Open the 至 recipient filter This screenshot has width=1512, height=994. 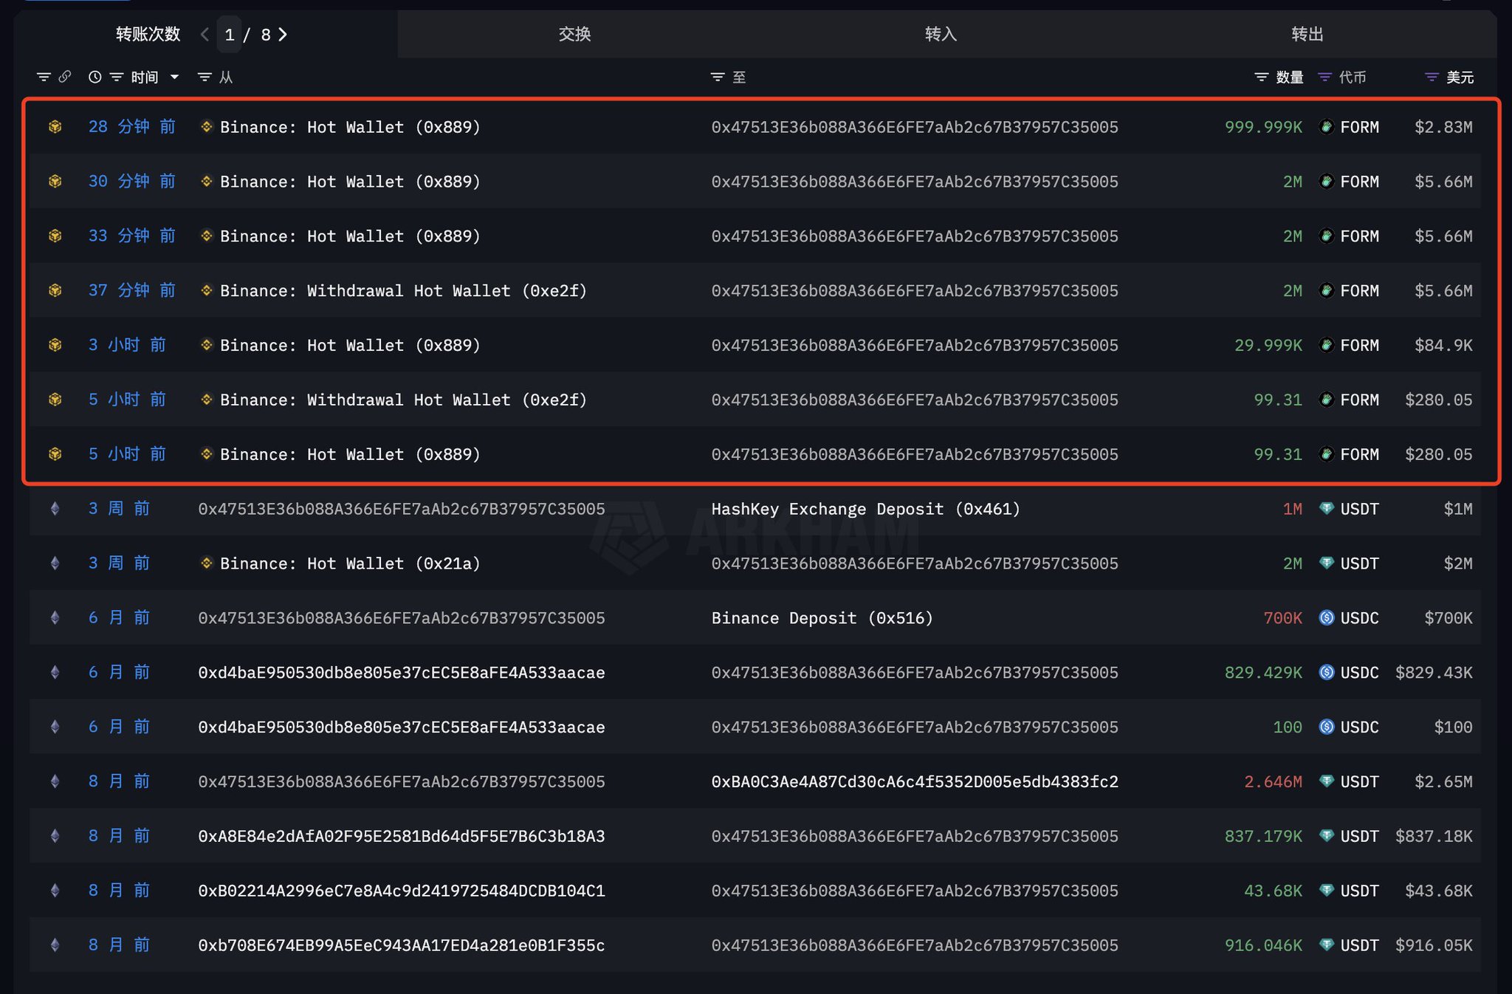(x=717, y=77)
